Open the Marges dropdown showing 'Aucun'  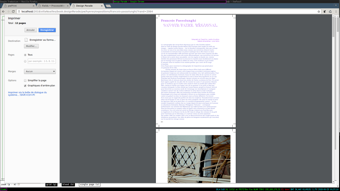coord(40,71)
